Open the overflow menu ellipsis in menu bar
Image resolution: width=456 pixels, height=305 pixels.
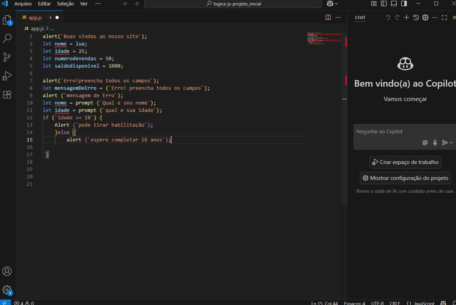pos(98,4)
